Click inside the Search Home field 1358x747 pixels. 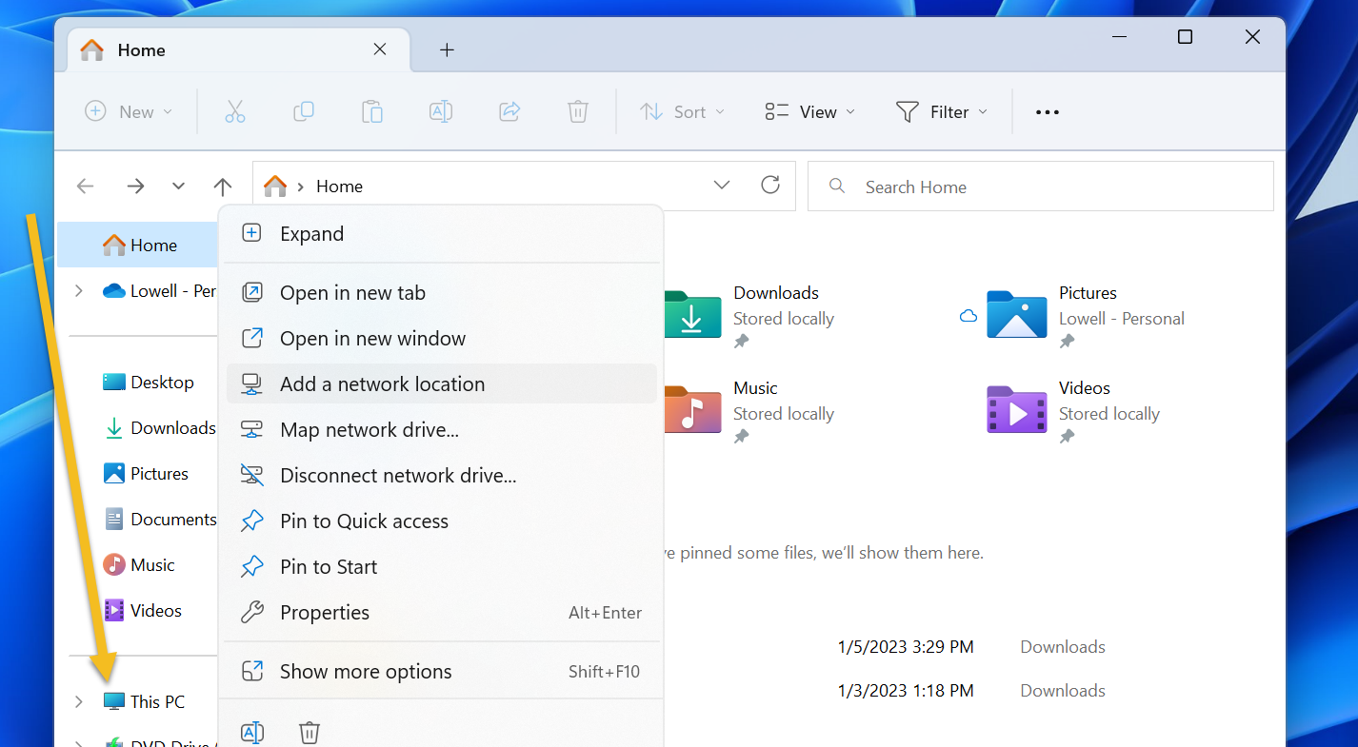coord(1040,186)
